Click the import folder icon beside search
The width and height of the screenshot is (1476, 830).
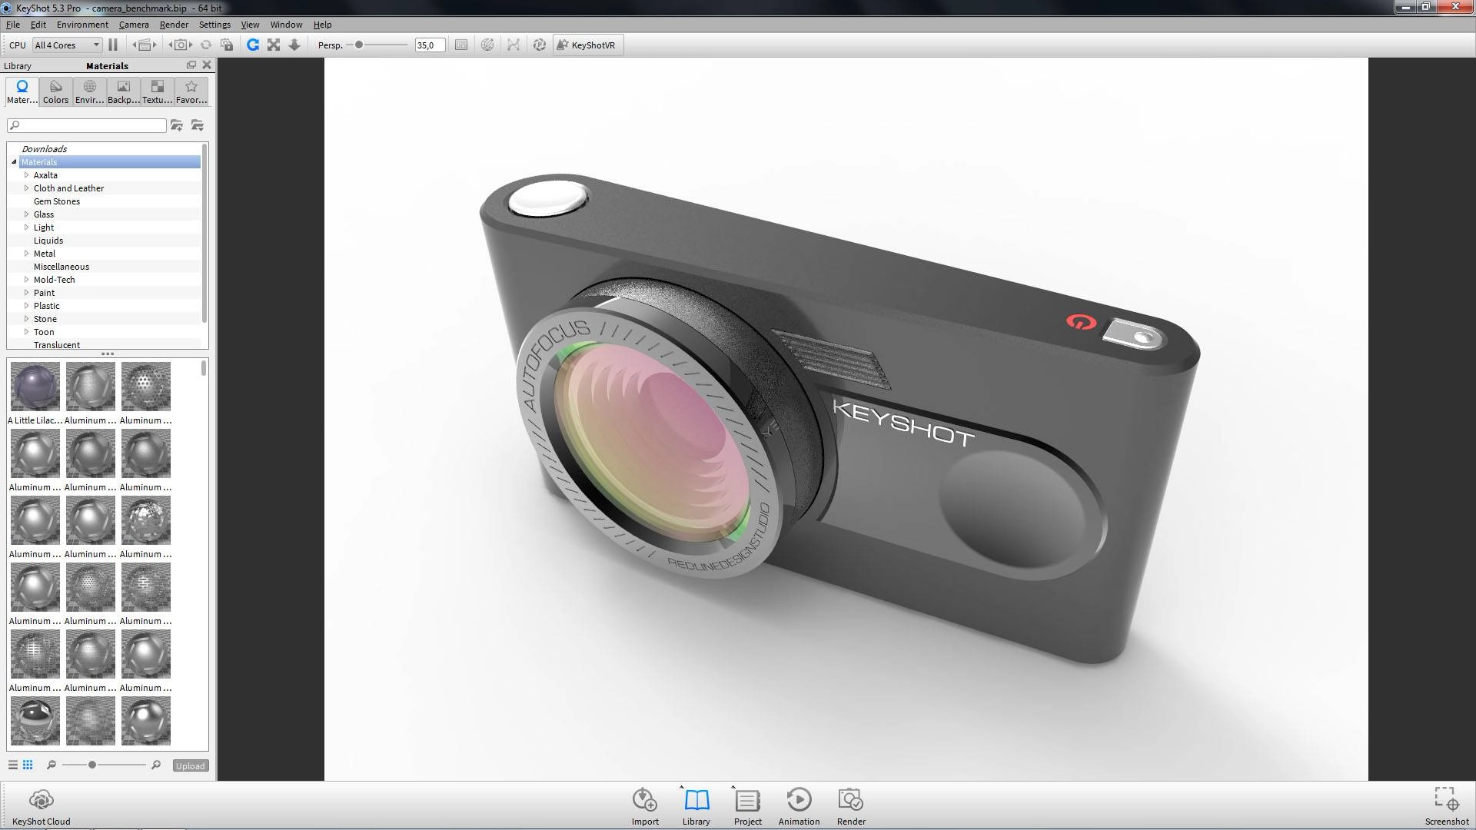pyautogui.click(x=198, y=125)
